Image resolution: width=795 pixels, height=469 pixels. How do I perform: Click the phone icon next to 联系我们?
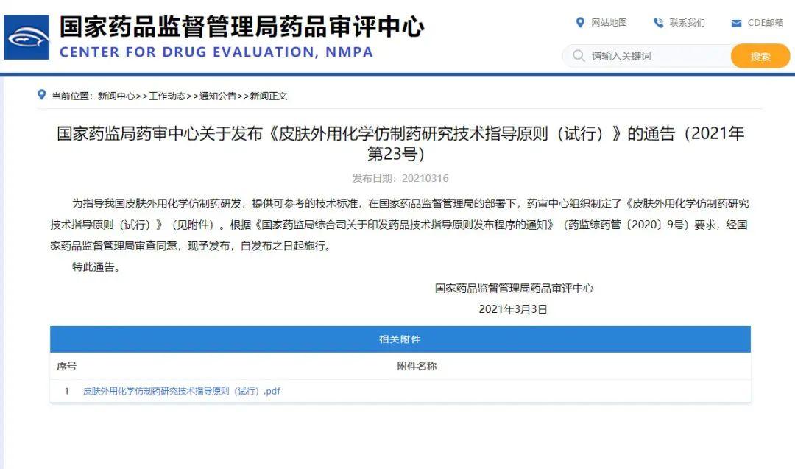tap(657, 23)
